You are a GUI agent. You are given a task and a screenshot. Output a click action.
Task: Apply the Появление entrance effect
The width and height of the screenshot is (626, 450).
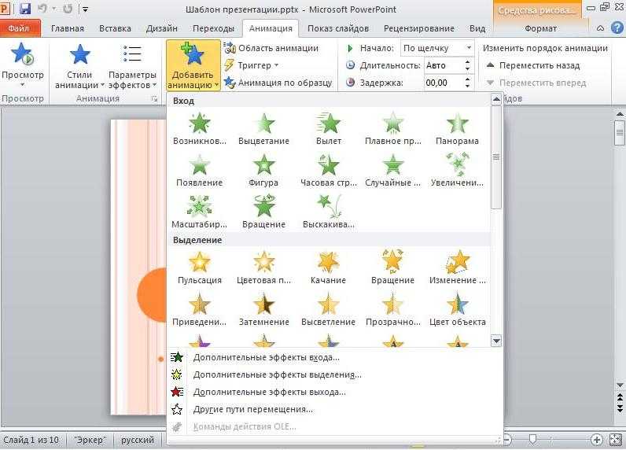tap(199, 170)
